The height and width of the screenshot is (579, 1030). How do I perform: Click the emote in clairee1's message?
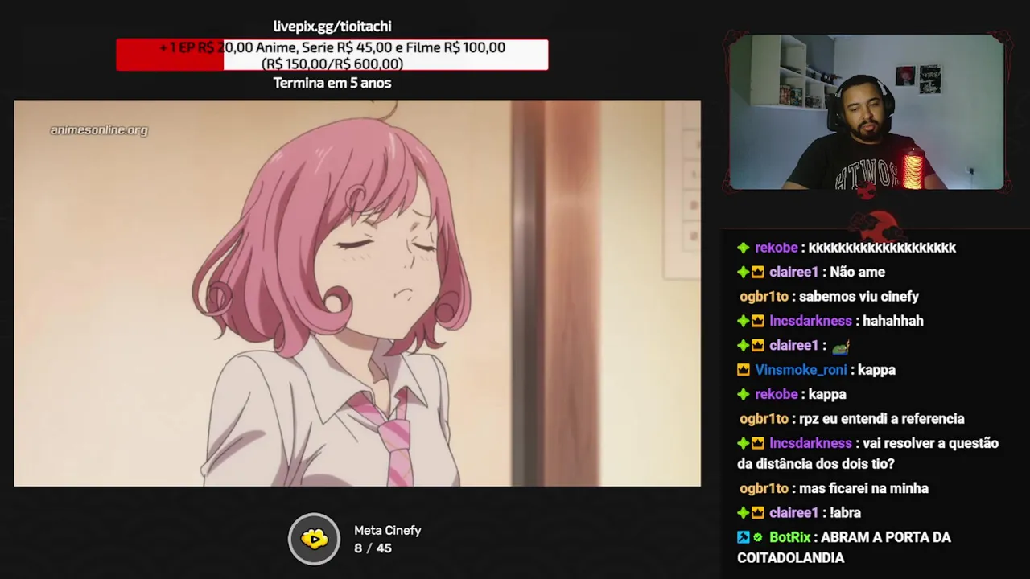click(841, 346)
